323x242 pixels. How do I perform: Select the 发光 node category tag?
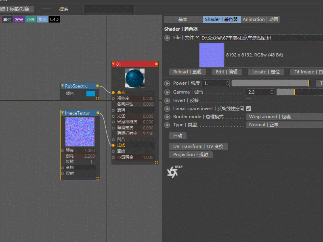coord(19,19)
